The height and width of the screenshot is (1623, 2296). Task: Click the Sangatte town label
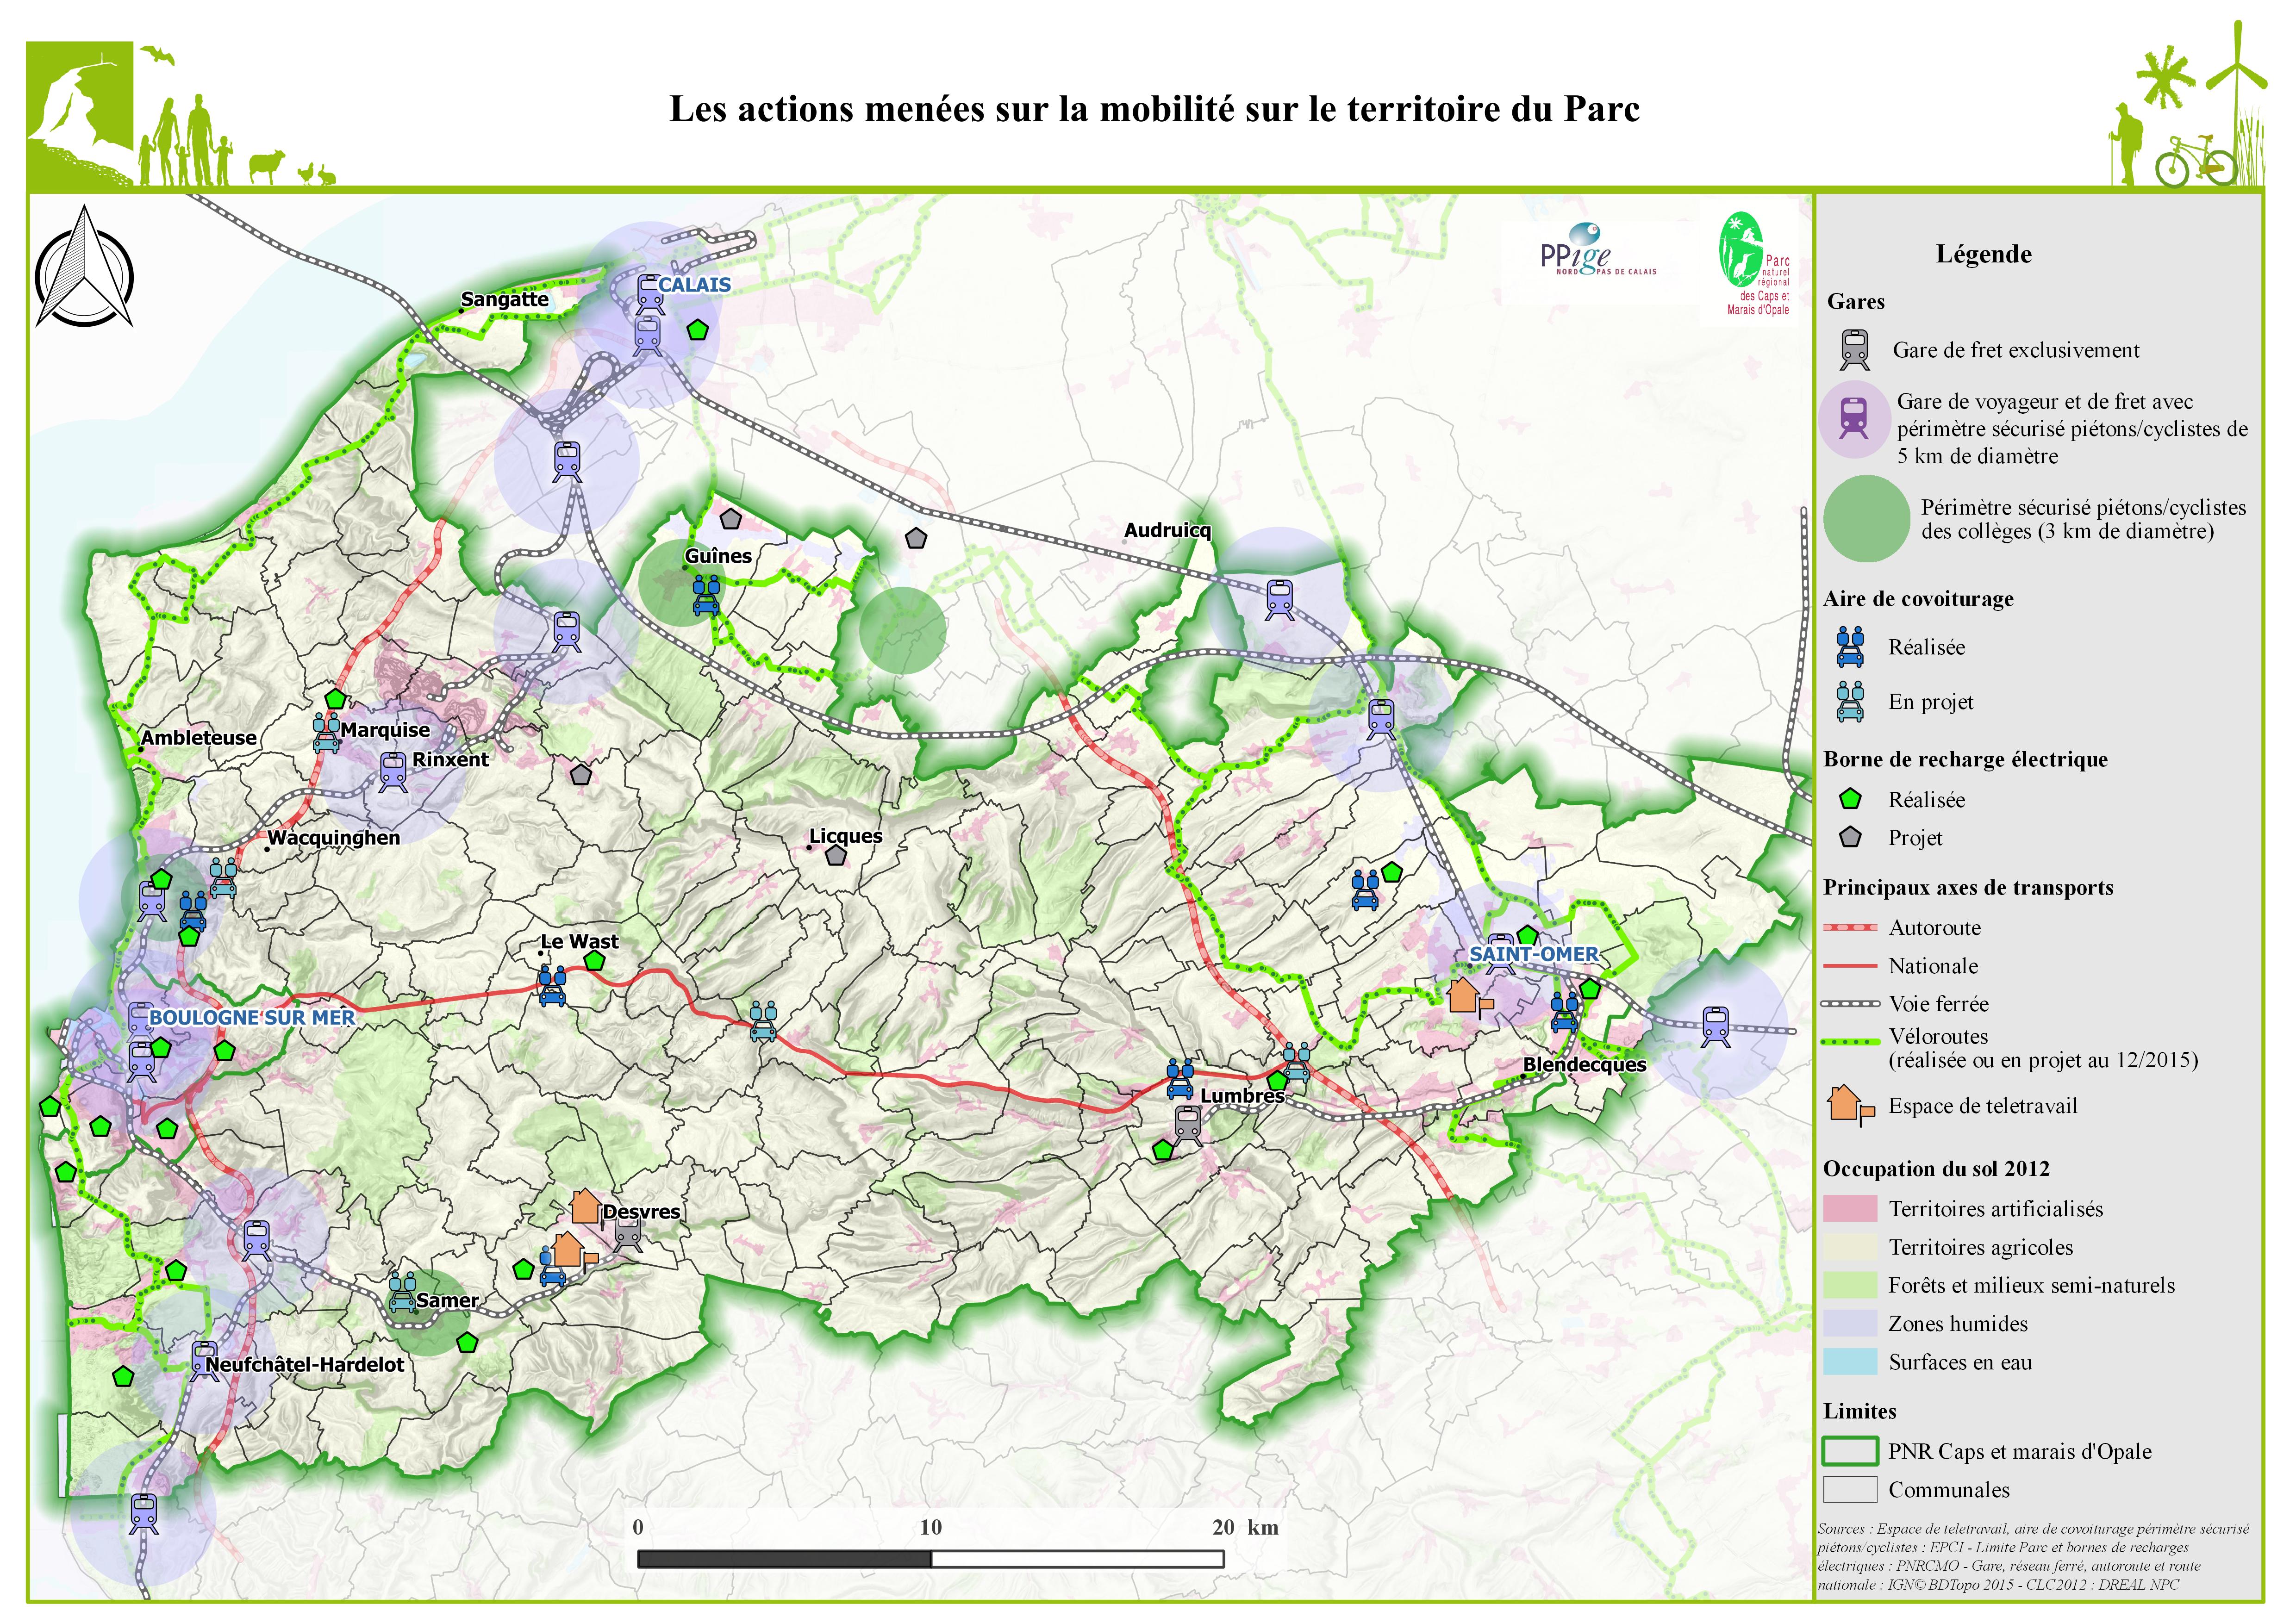[505, 299]
